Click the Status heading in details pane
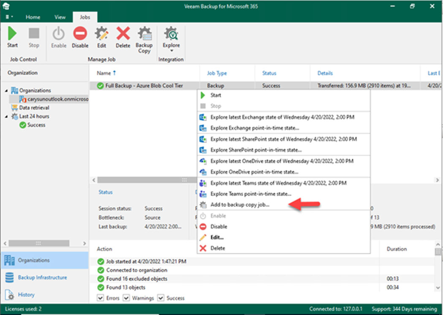The height and width of the screenshot is (315, 443). coord(106,192)
